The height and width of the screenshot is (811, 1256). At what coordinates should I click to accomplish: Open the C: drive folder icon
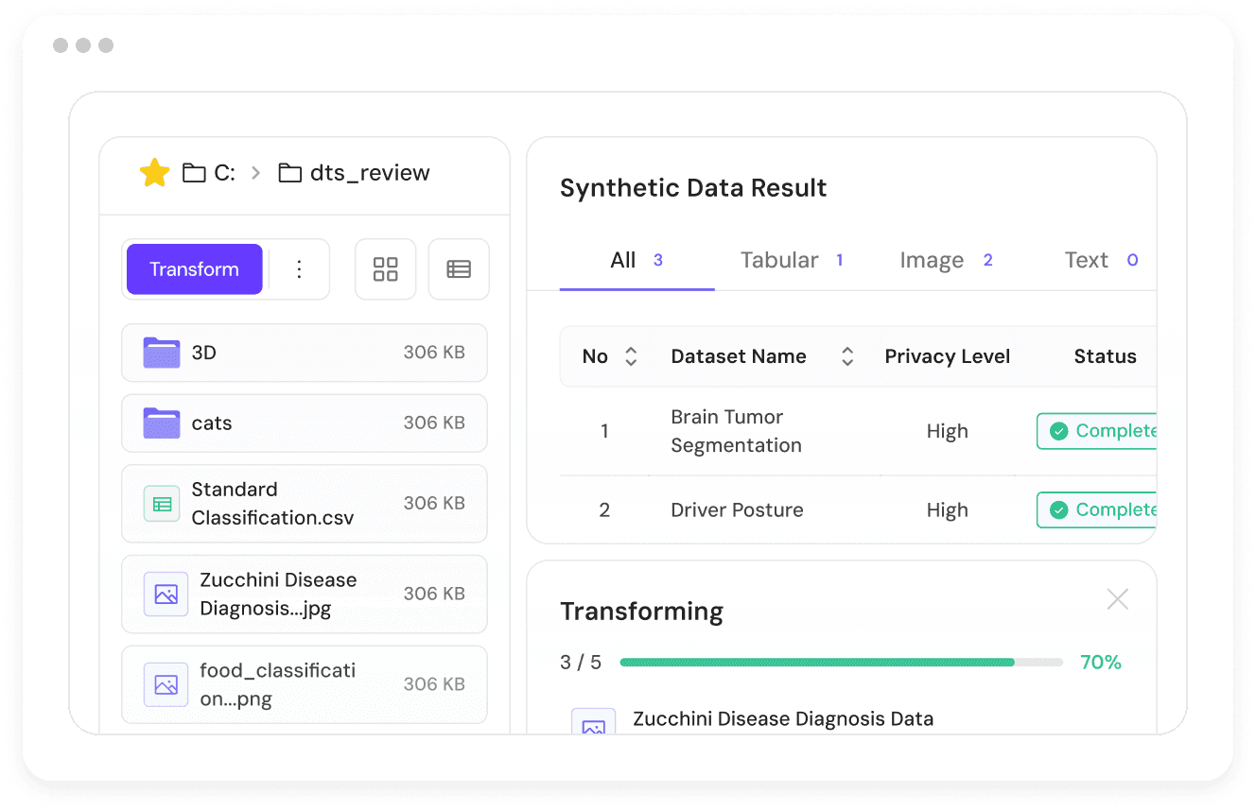[194, 172]
